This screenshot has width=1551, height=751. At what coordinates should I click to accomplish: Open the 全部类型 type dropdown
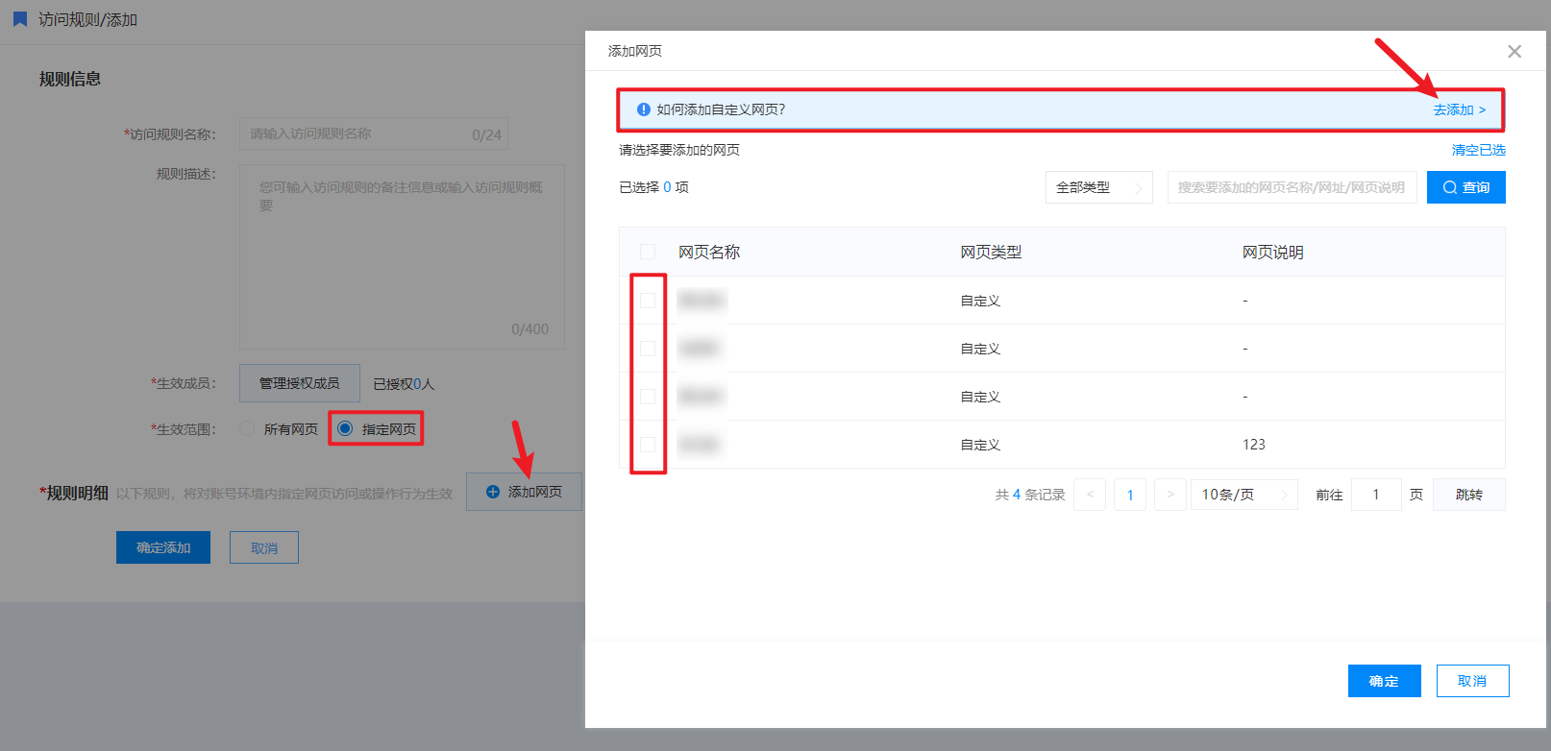click(x=1098, y=187)
